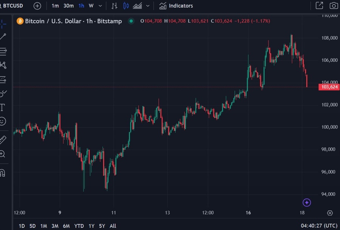Set date range to 1D

pyautogui.click(x=22, y=226)
